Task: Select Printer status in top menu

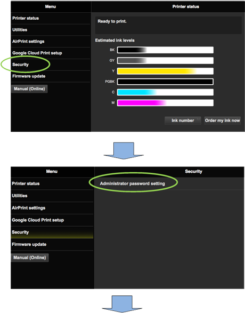Action: [x=51, y=18]
